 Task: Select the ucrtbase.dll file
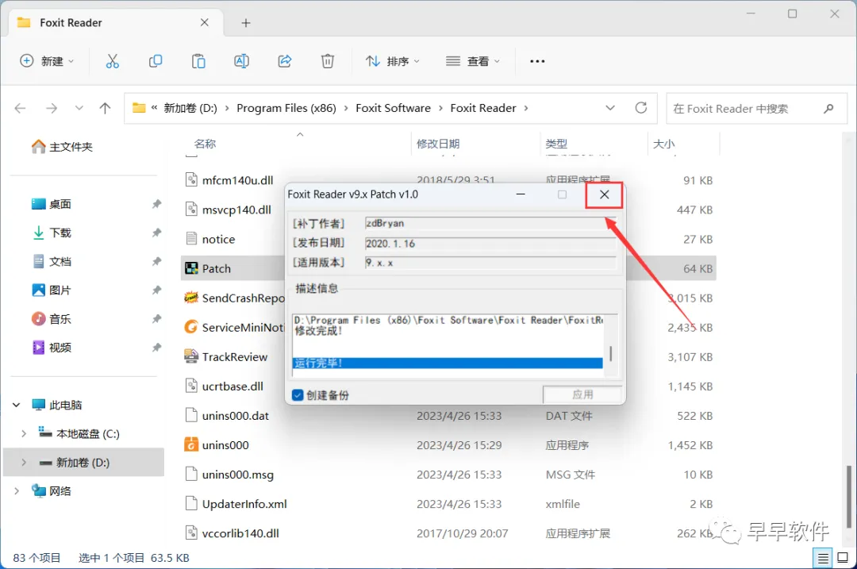coord(233,386)
